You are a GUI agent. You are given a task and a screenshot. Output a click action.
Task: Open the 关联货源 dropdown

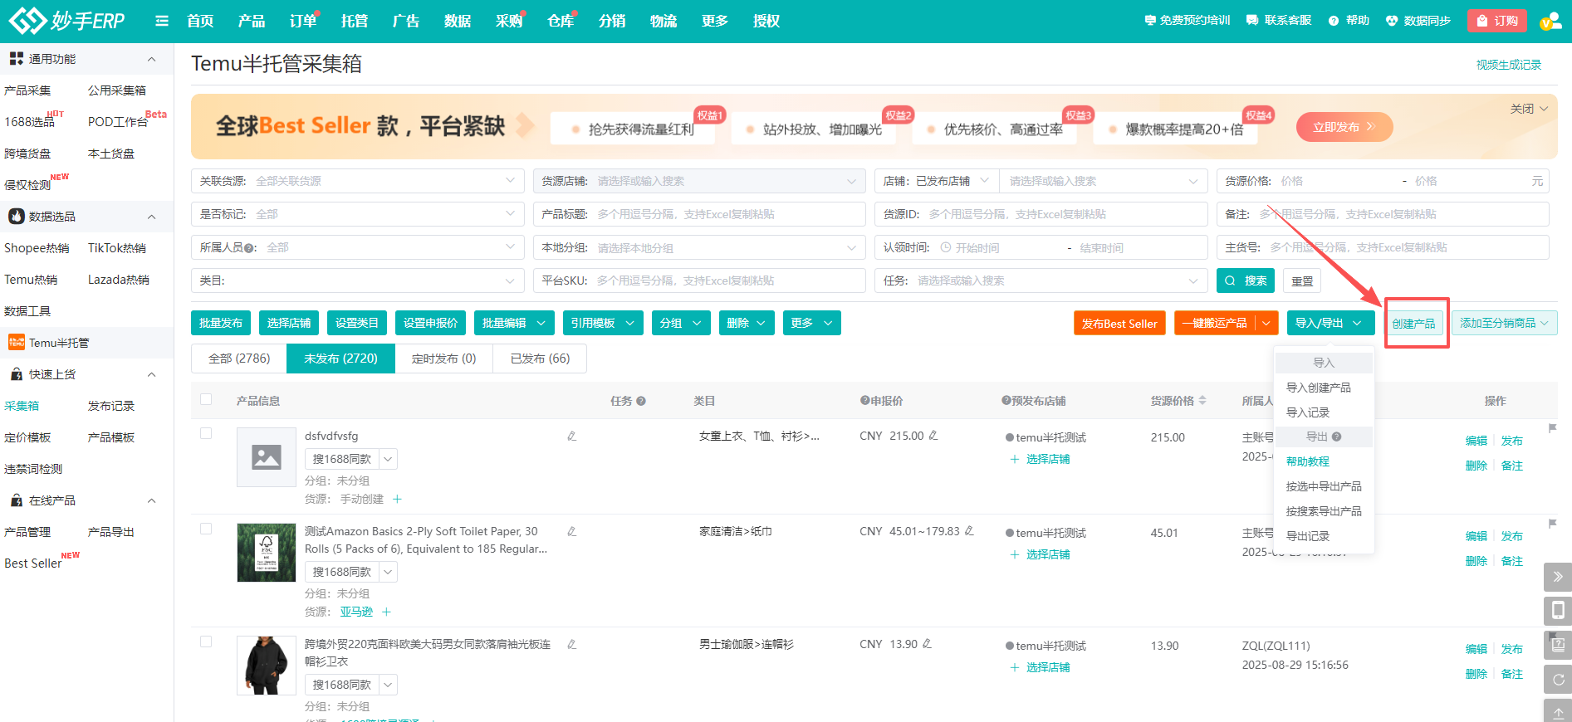358,181
